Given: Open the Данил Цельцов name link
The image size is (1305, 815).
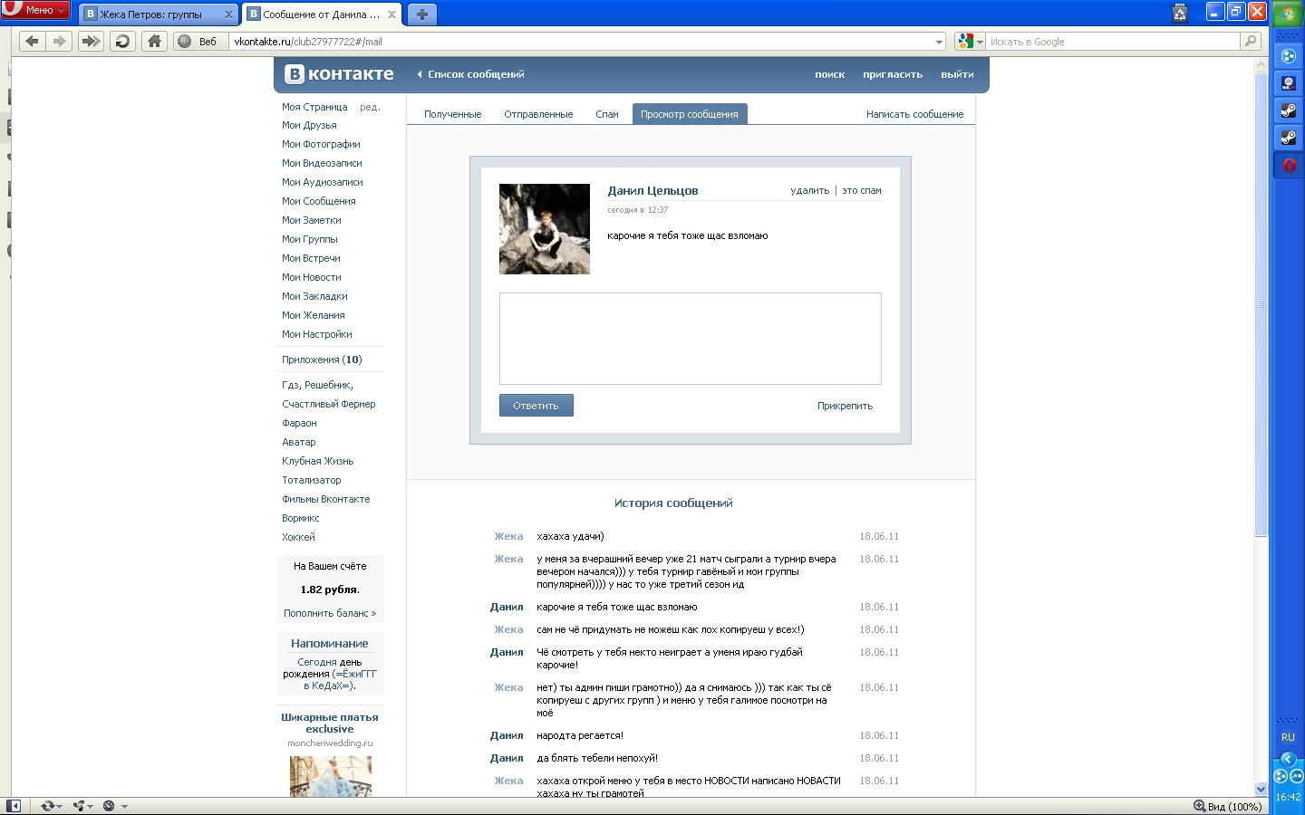Looking at the screenshot, I should tap(652, 190).
